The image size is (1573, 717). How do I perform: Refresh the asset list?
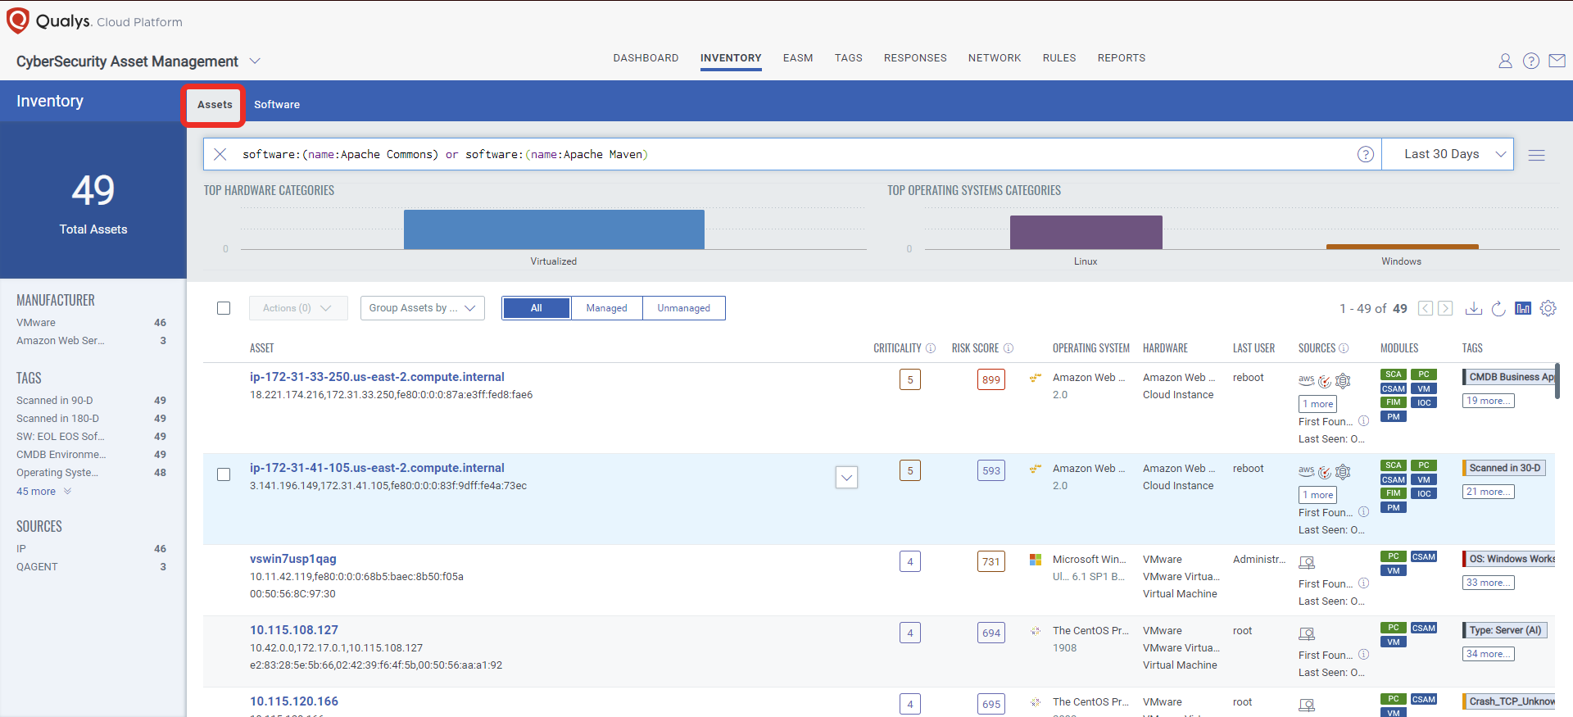(x=1498, y=308)
